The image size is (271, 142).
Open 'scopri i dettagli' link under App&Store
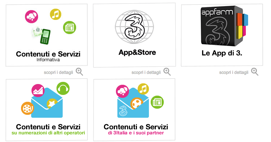[146, 72]
